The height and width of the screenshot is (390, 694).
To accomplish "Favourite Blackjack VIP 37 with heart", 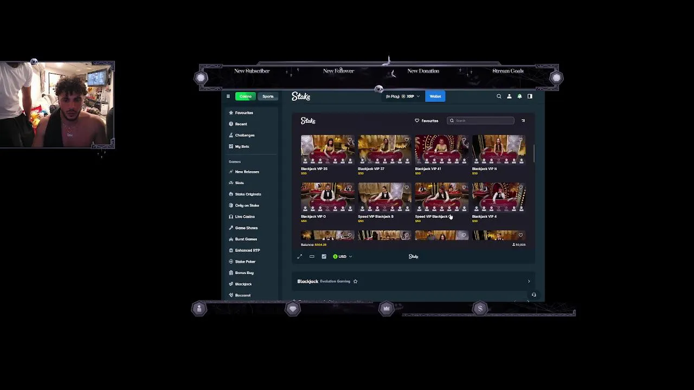I will [x=407, y=140].
